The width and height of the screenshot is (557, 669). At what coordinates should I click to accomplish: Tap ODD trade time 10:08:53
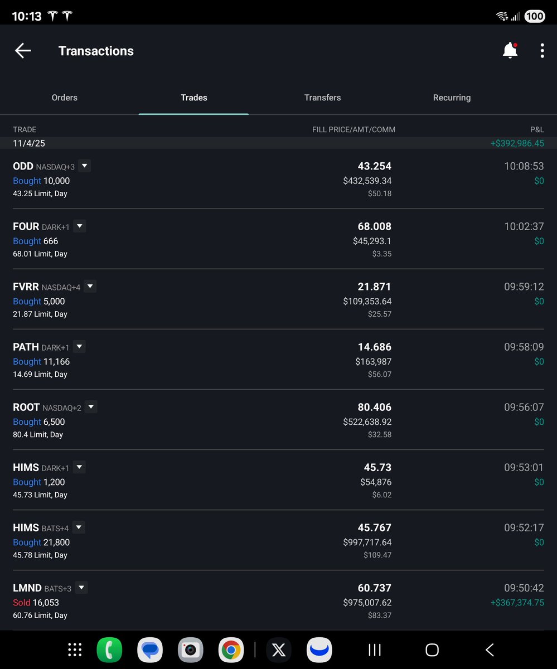524,166
